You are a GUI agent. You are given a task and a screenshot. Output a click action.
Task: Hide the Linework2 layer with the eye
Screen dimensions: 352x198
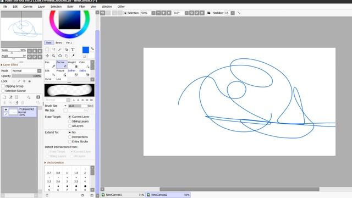click(x=6, y=109)
